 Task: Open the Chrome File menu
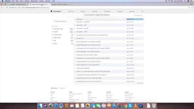[13, 1]
